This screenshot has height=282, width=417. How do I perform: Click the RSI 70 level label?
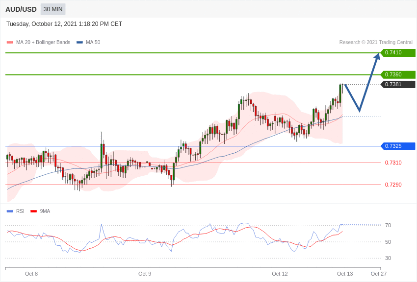point(388,225)
